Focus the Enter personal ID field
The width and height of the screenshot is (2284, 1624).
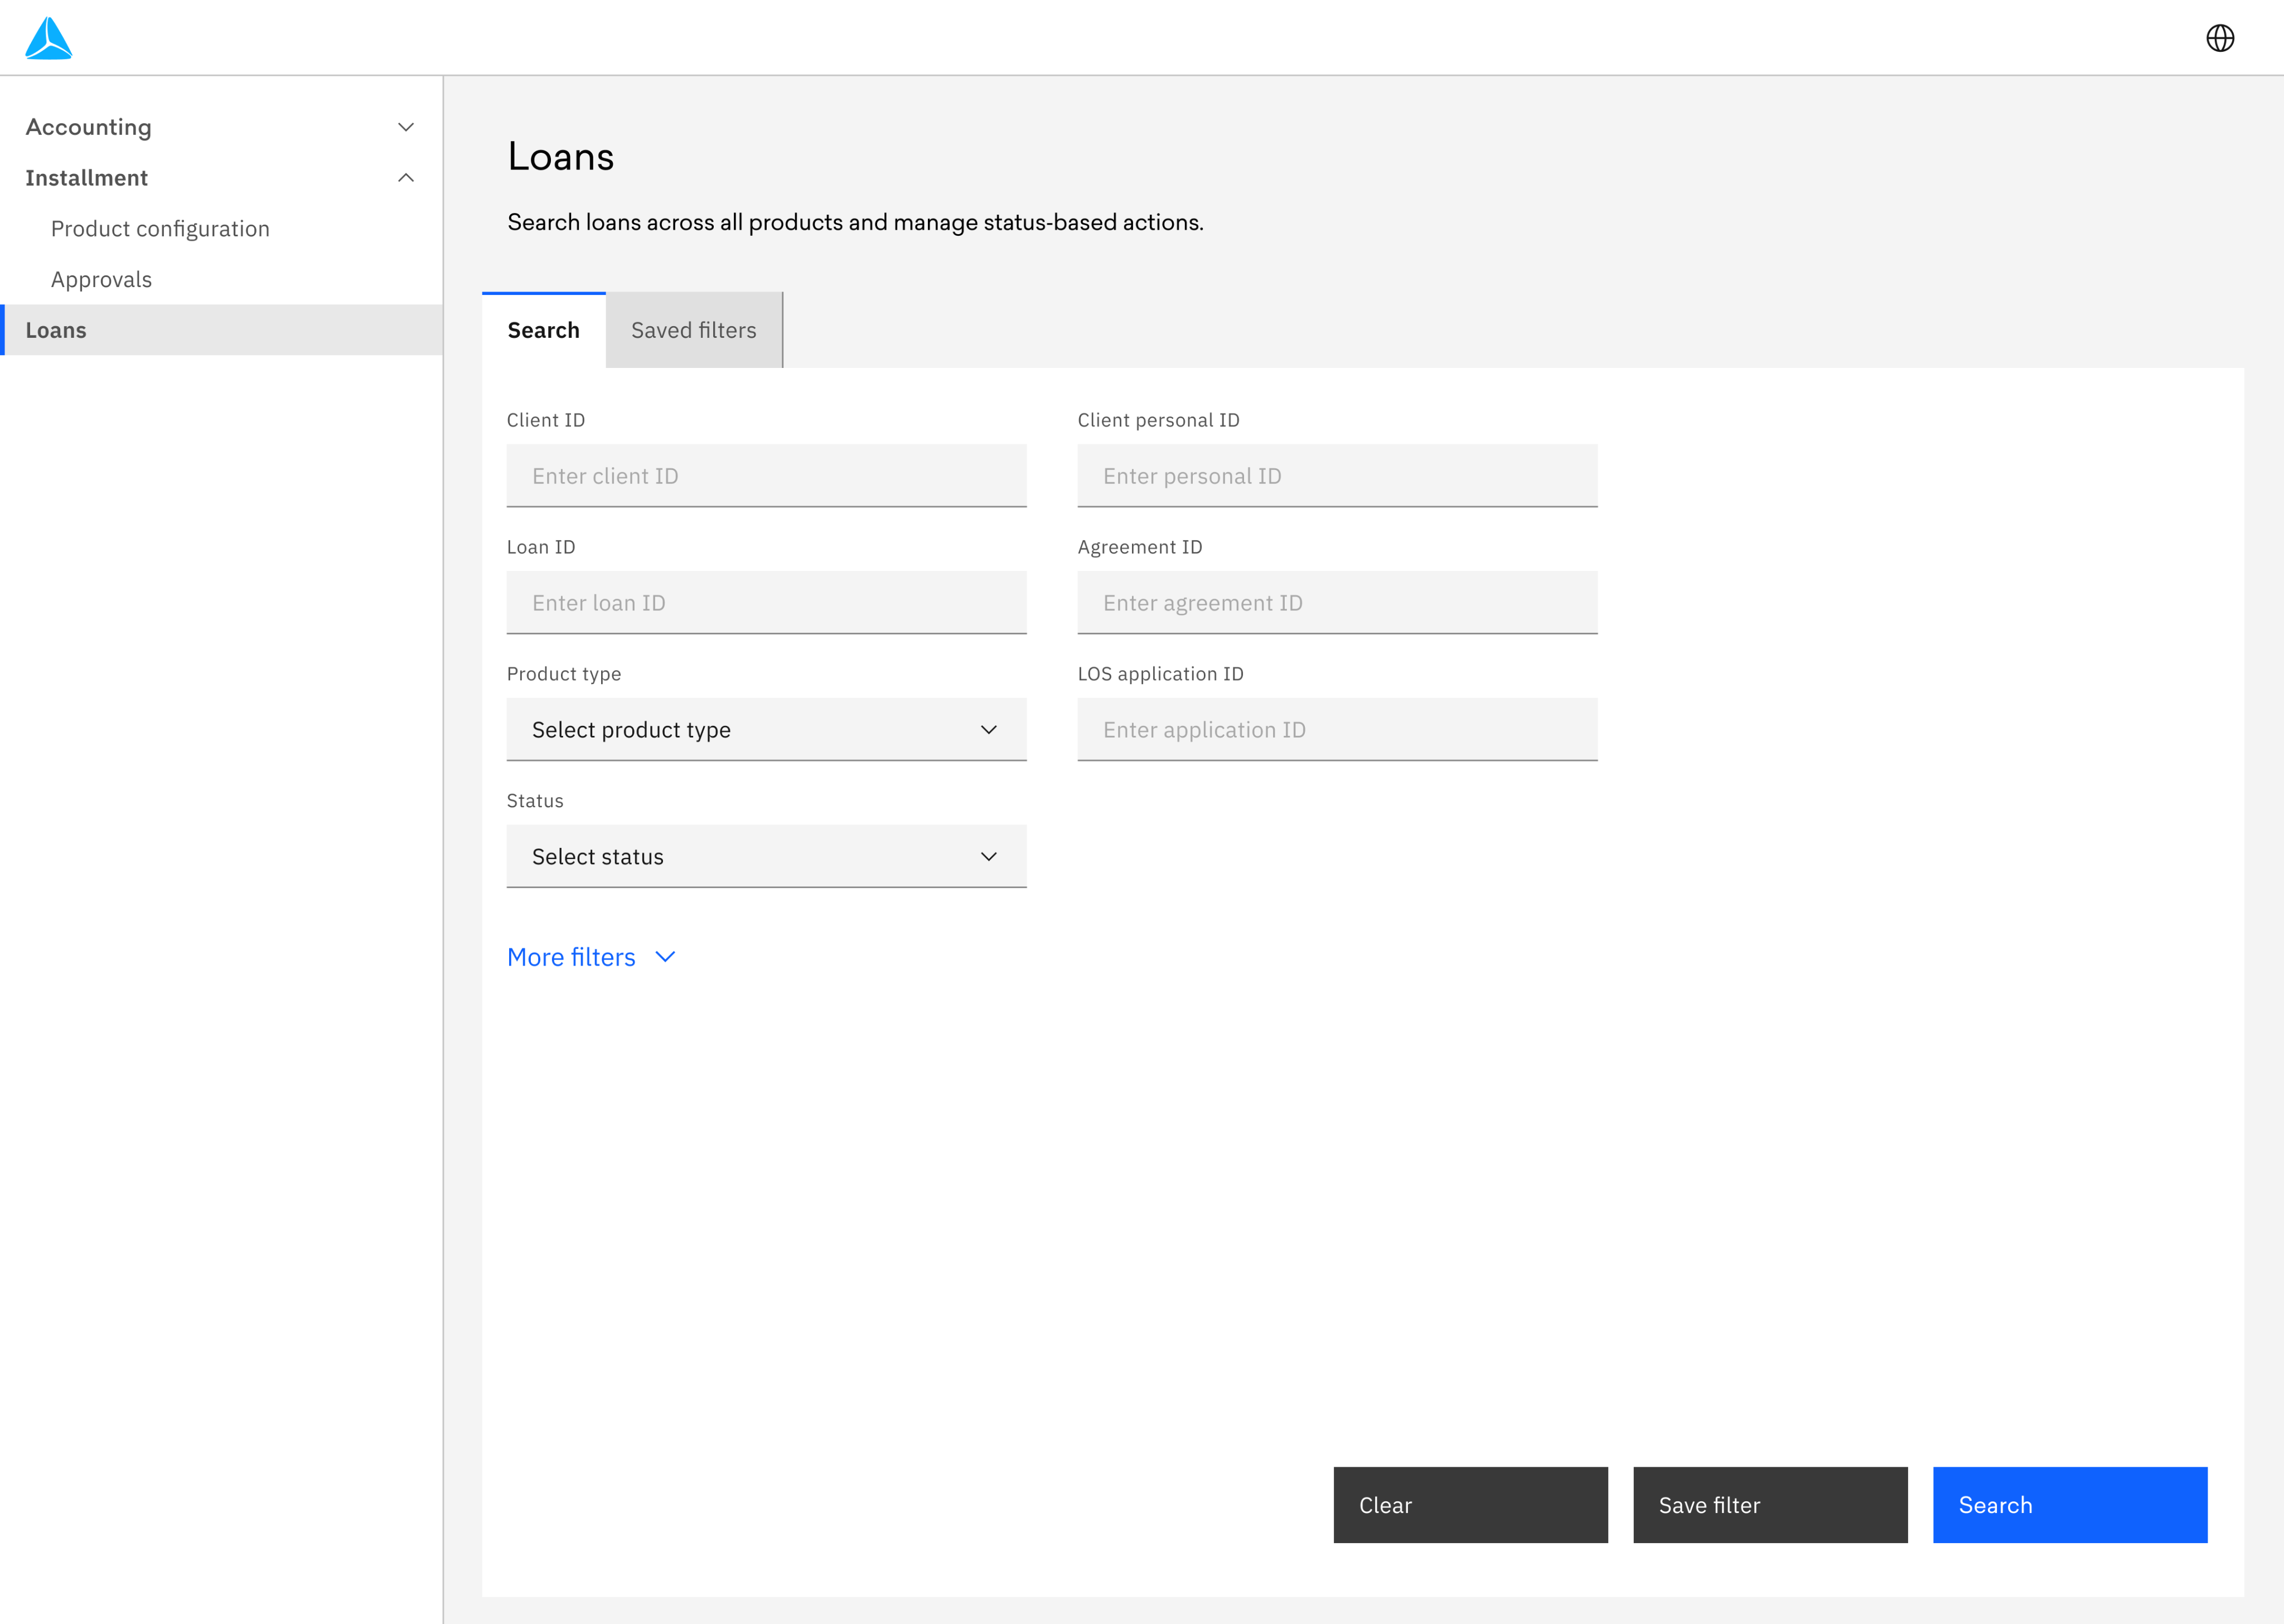[x=1337, y=476]
